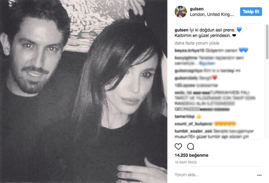Image resolution: width=269 pixels, height=183 pixels.
Task: Click the black-and-white post photo
Action: pos(83,92)
